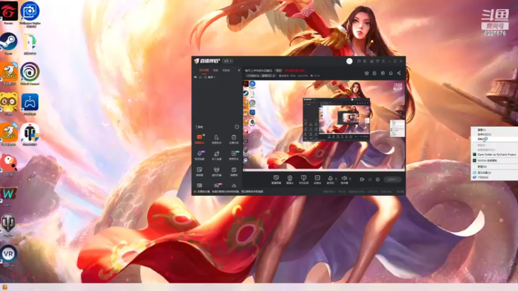The width and height of the screenshot is (518, 291).
Task: Click the user avatar in app title bar
Action: 349,61
